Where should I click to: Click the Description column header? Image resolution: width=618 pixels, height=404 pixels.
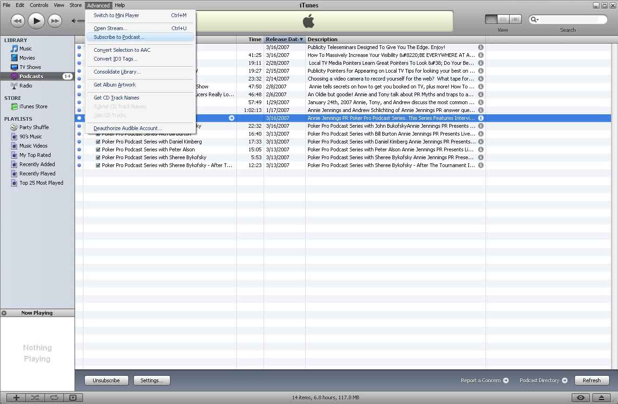[x=396, y=39]
